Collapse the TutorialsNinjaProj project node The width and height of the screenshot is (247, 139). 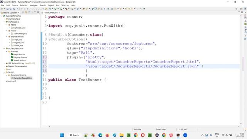pos(2,16)
